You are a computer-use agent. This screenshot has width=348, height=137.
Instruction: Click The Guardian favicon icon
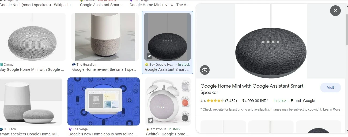(x=74, y=65)
